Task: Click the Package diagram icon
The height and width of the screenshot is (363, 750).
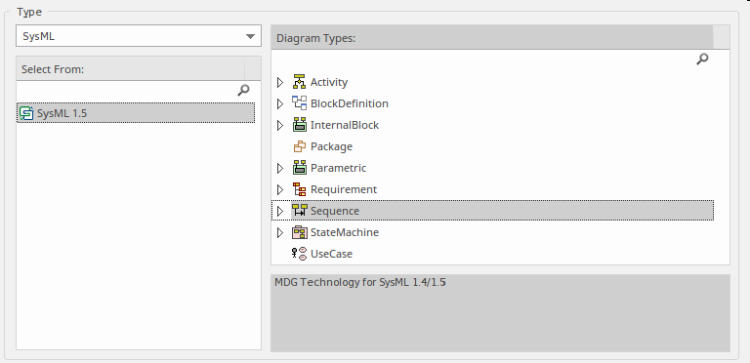Action: tap(300, 146)
